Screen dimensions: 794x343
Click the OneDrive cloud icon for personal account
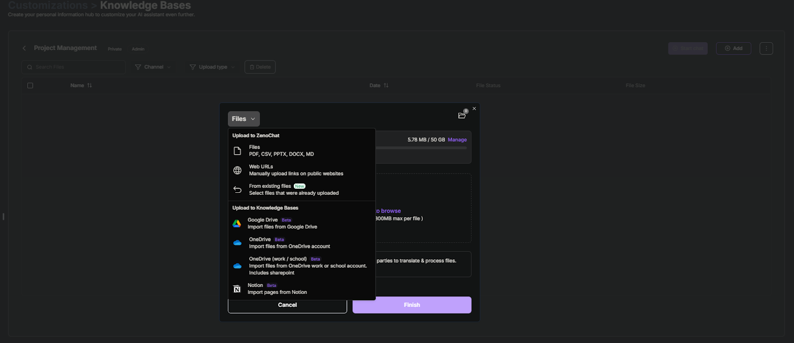click(x=237, y=243)
